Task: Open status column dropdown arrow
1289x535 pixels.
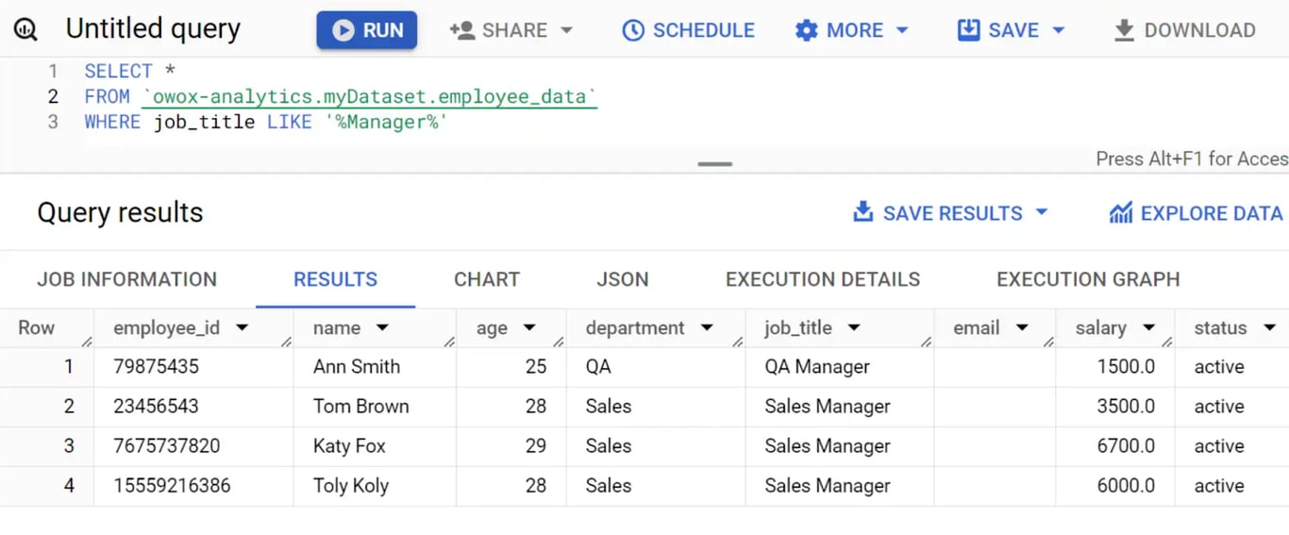Action: [1269, 328]
